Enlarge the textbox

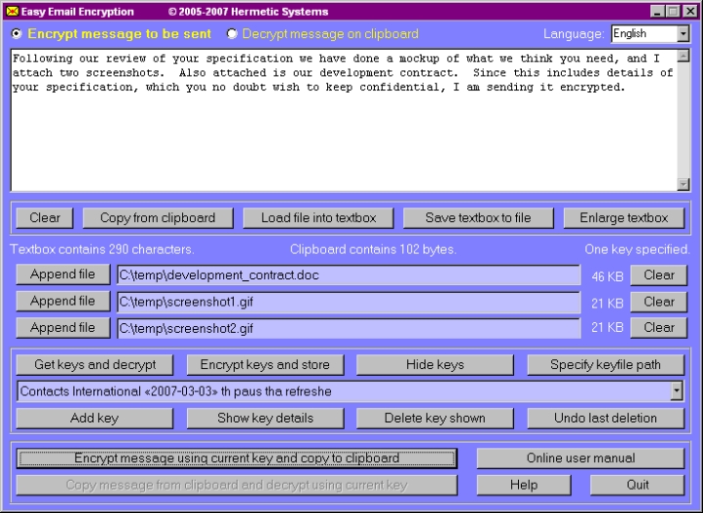tap(624, 217)
